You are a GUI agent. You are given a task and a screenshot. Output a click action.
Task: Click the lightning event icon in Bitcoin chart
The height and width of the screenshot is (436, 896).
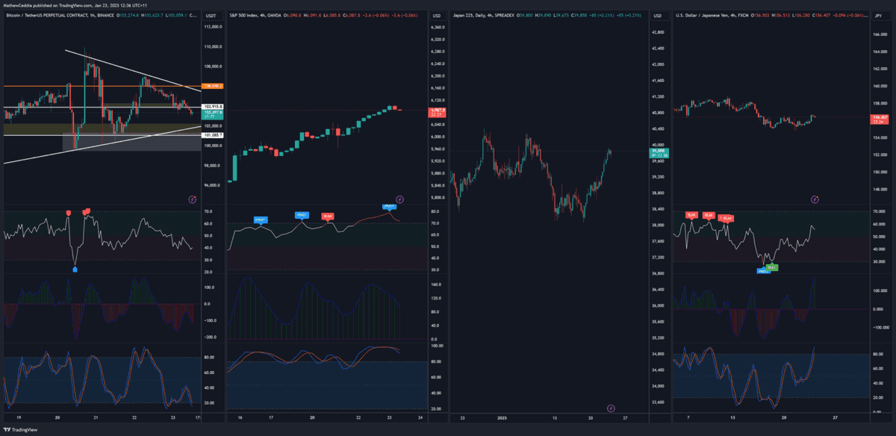193,199
